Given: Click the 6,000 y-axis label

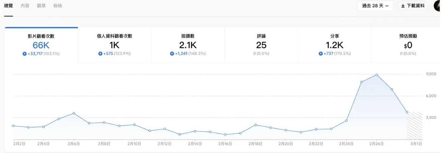Looking at the screenshot, I should click(x=431, y=96).
